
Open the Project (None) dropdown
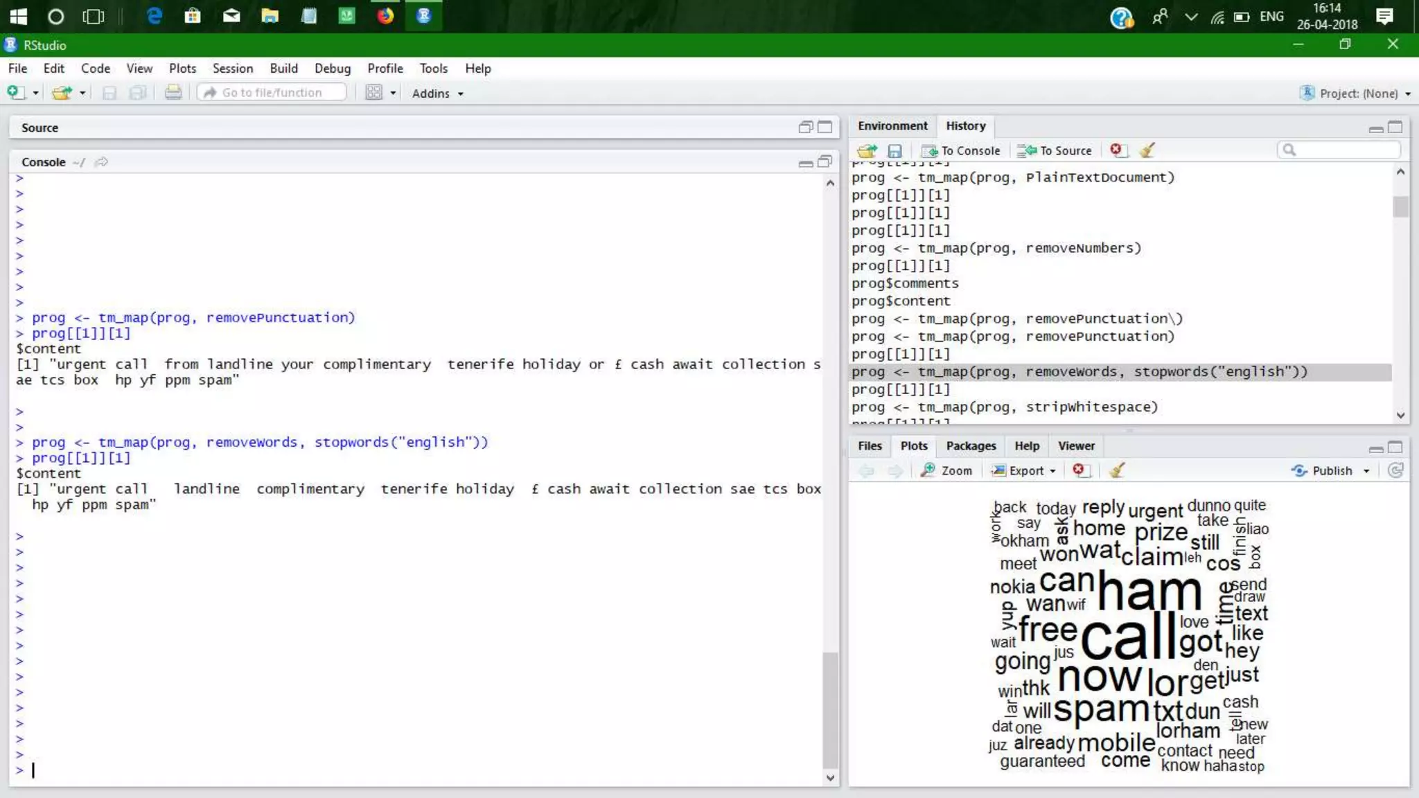(1357, 94)
